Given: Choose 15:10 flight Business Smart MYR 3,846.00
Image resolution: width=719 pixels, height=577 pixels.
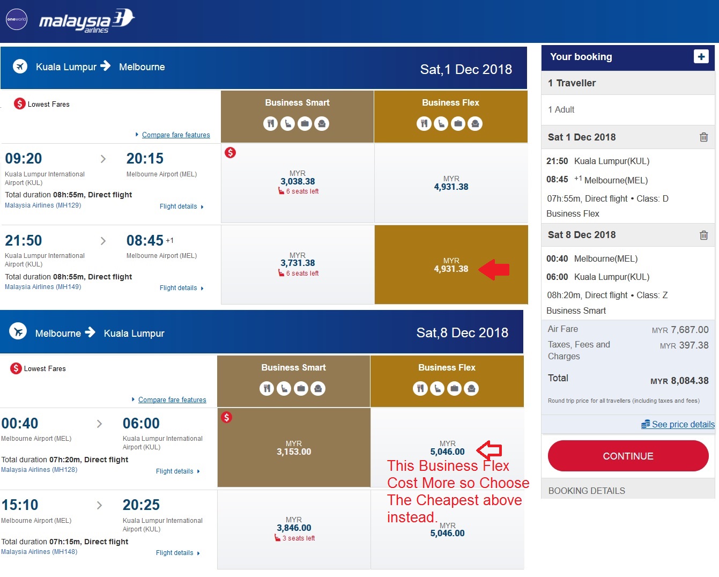Looking at the screenshot, I should tap(294, 529).
